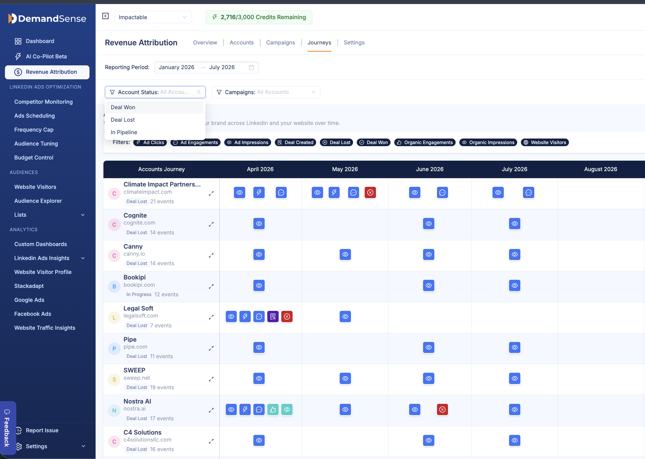
Task: Click Climate Impact Deal Lost event in May 2026
Action: 370,193
